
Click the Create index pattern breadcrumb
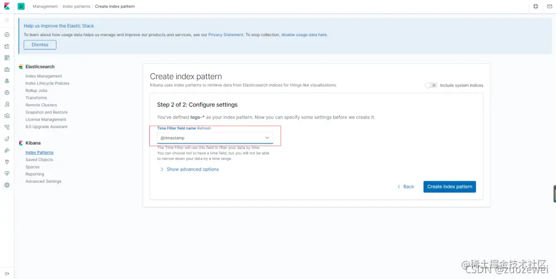click(x=115, y=6)
